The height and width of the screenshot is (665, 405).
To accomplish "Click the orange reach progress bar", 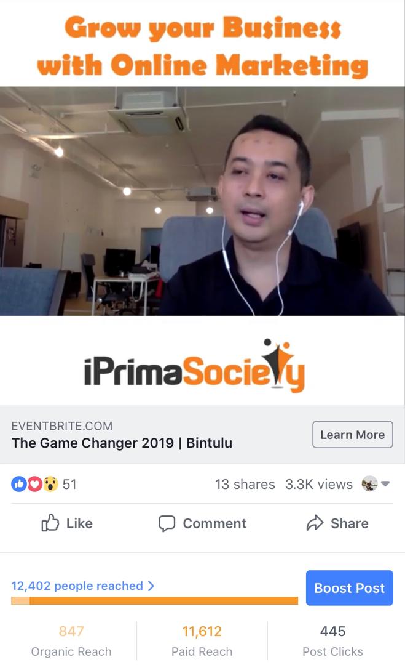I will point(154,600).
